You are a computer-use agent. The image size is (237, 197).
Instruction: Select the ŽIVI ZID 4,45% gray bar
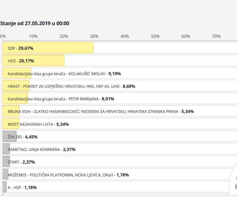(x=9, y=137)
